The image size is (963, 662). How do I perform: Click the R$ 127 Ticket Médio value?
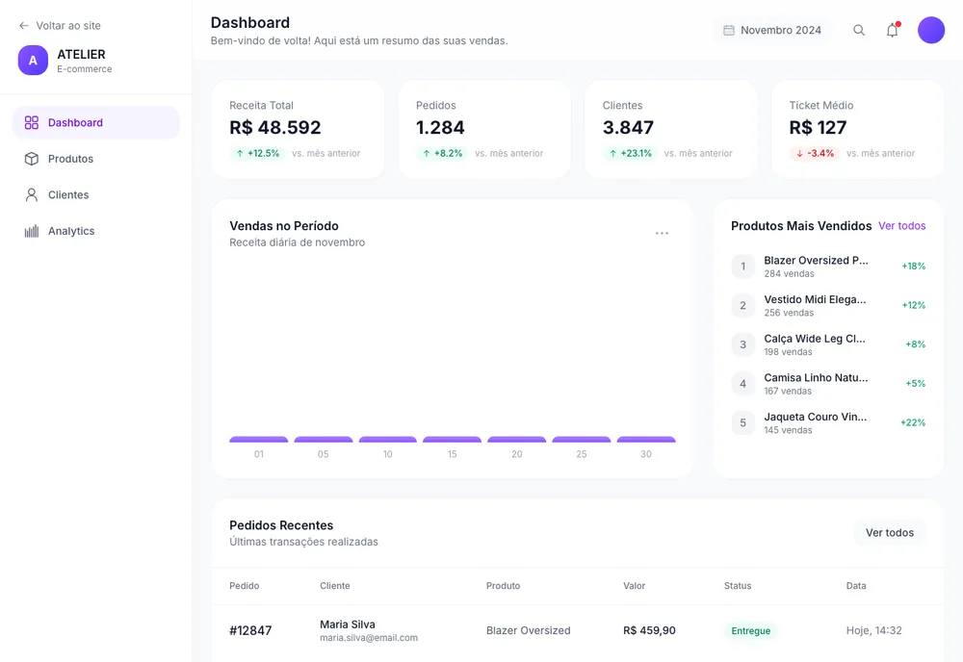pyautogui.click(x=818, y=128)
